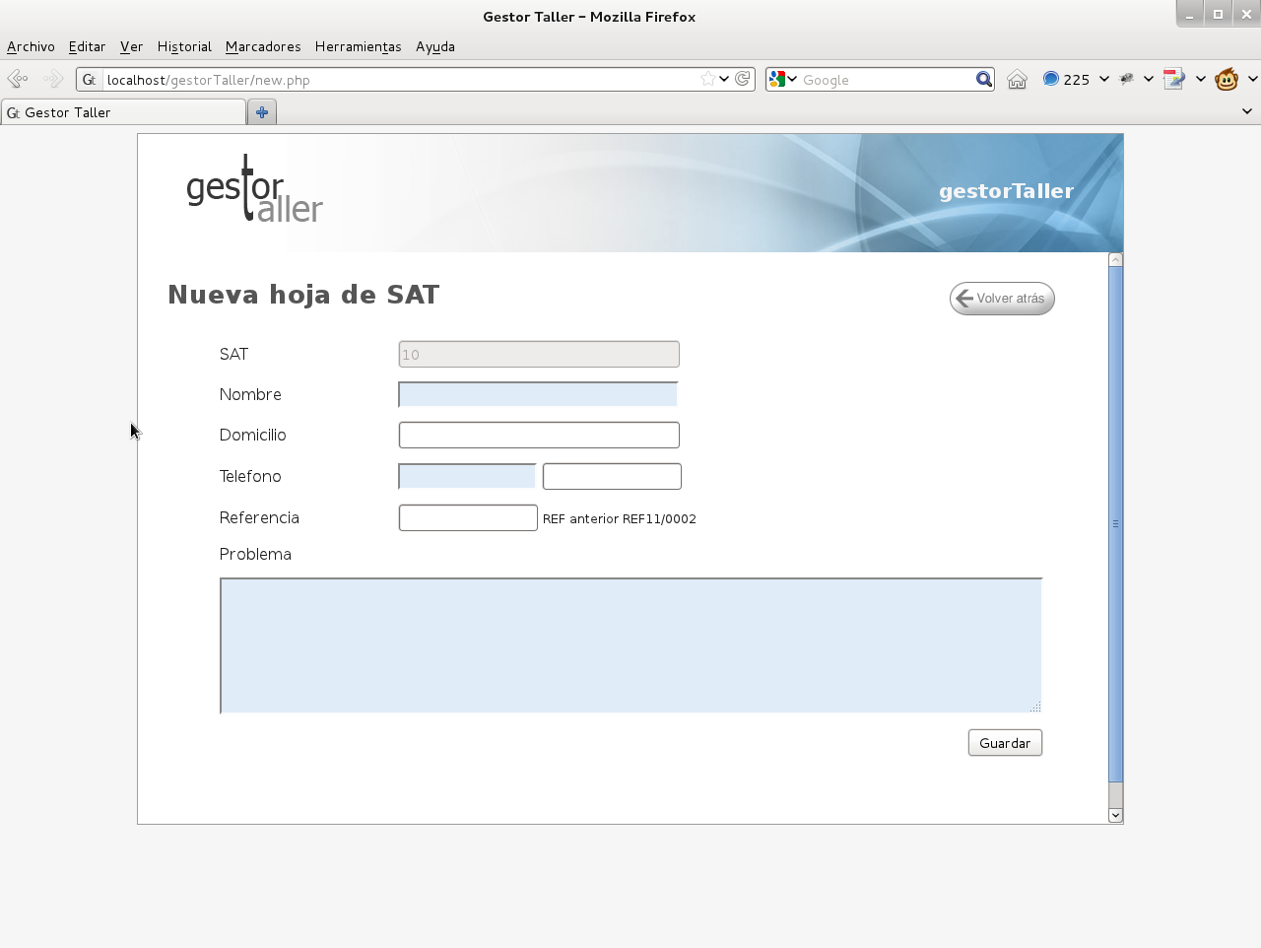
Task: Click Volver atrás to go back
Action: click(1001, 298)
